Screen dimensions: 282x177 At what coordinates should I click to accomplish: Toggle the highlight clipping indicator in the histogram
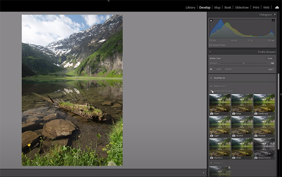point(273,20)
